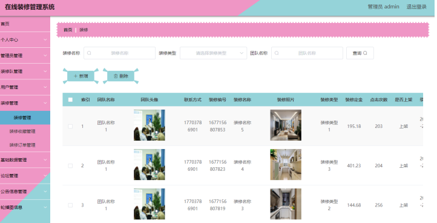Viewport: 437px width, 223px height.
Task: Check the checkbox for row 1
Action: pos(70,126)
